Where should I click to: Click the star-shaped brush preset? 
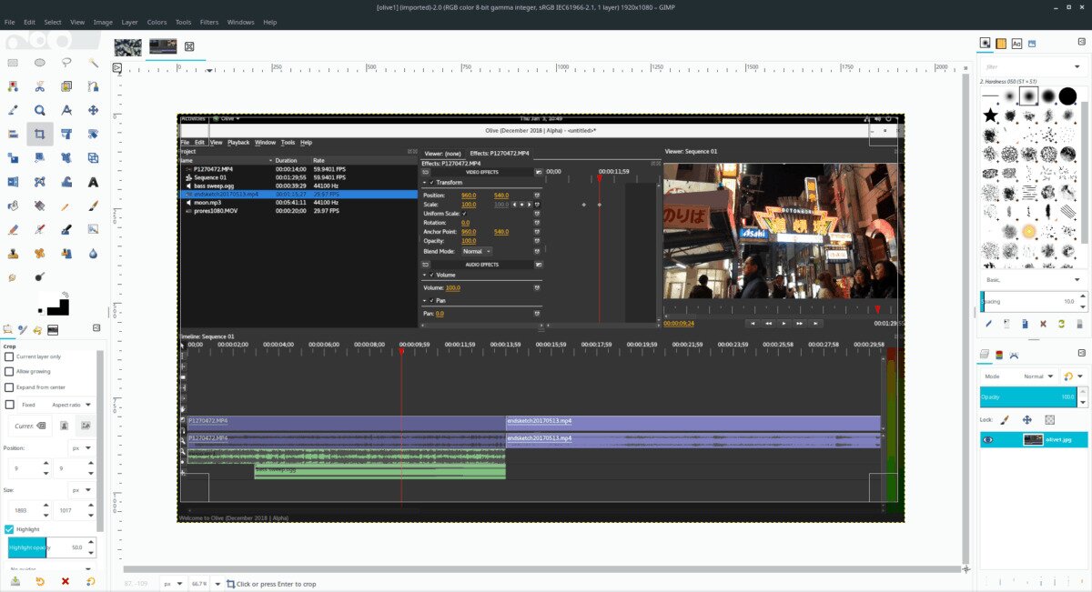[990, 115]
